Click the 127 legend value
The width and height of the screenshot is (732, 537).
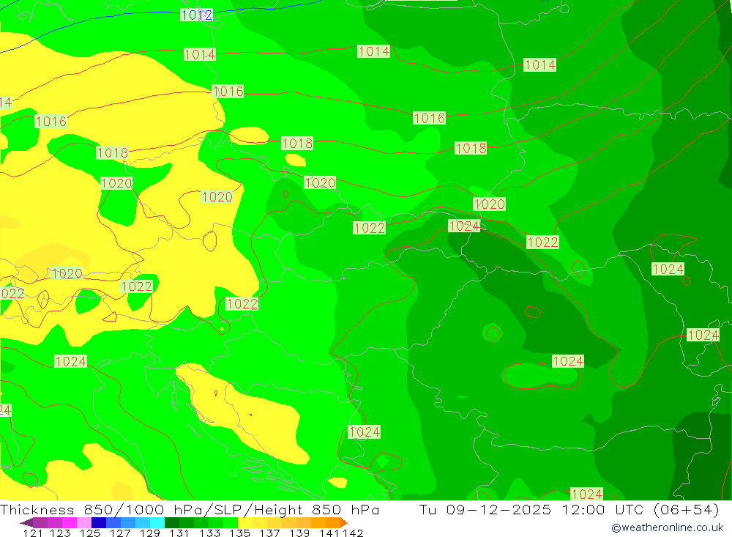pos(120,533)
